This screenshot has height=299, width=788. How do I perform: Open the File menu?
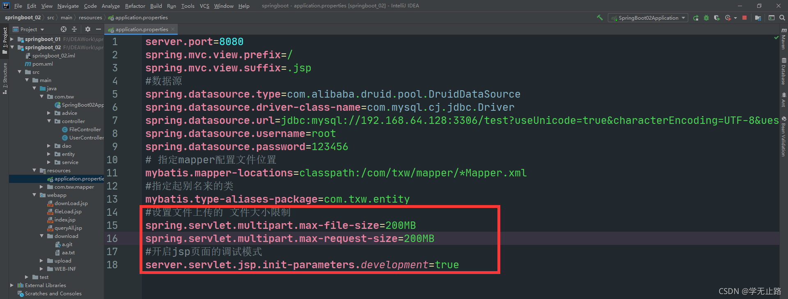[x=18, y=6]
